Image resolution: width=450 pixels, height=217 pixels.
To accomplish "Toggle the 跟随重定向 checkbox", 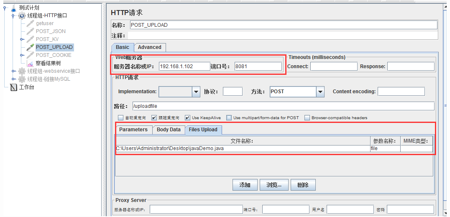I will tap(154, 117).
